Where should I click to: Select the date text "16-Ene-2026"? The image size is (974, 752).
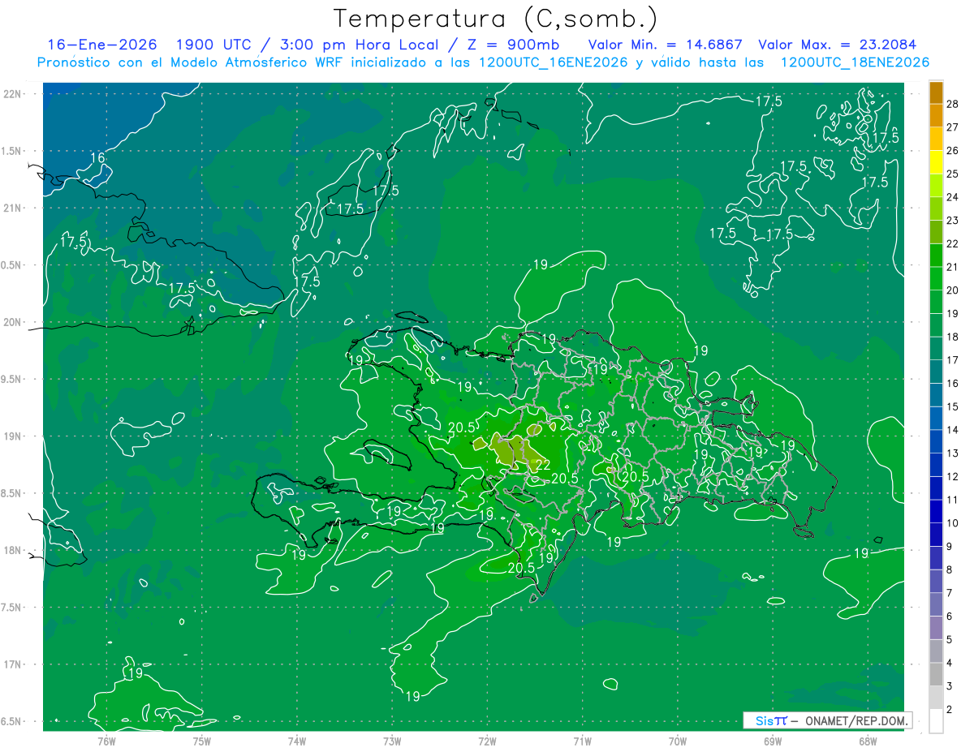[x=101, y=44]
